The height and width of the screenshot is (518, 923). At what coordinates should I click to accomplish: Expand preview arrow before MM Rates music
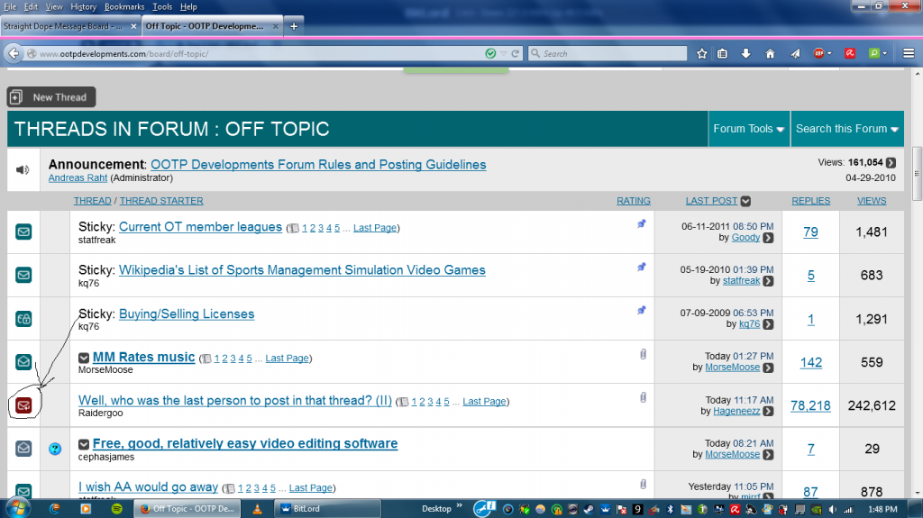tap(84, 358)
